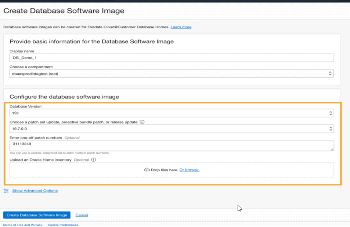Viewport: 350px width, 227px height.
Task: Open the Database Version dropdown showing 19c
Action: click(x=172, y=113)
